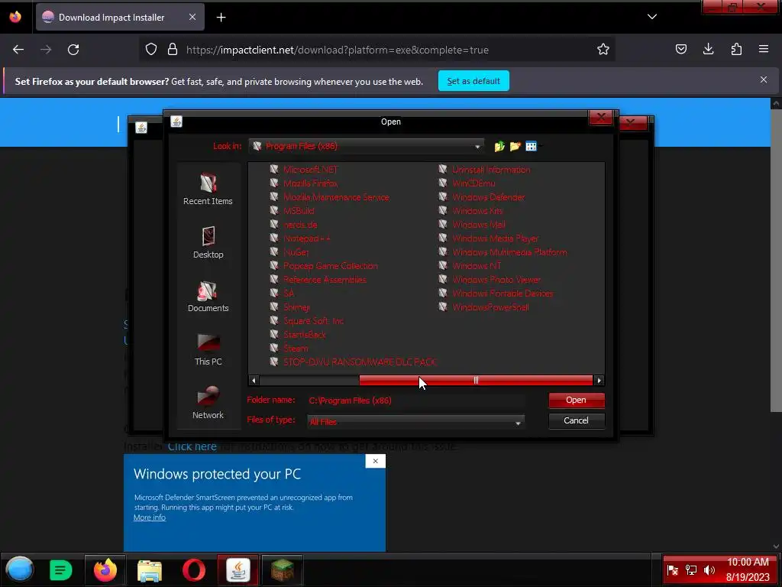Go back in Firefox

(18, 50)
